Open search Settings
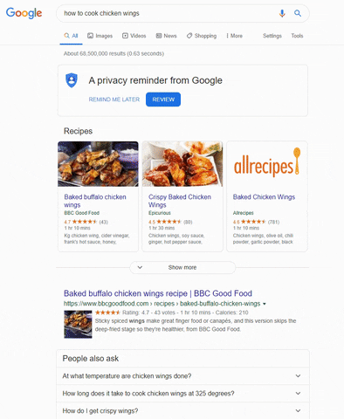 (272, 36)
